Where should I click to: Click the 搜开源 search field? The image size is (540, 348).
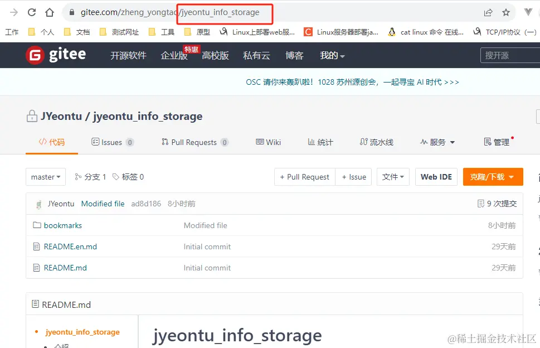pyautogui.click(x=510, y=55)
